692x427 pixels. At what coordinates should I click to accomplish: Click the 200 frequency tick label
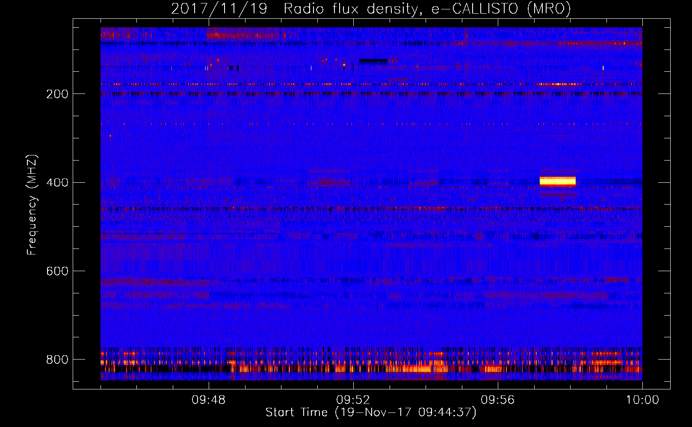tap(57, 94)
